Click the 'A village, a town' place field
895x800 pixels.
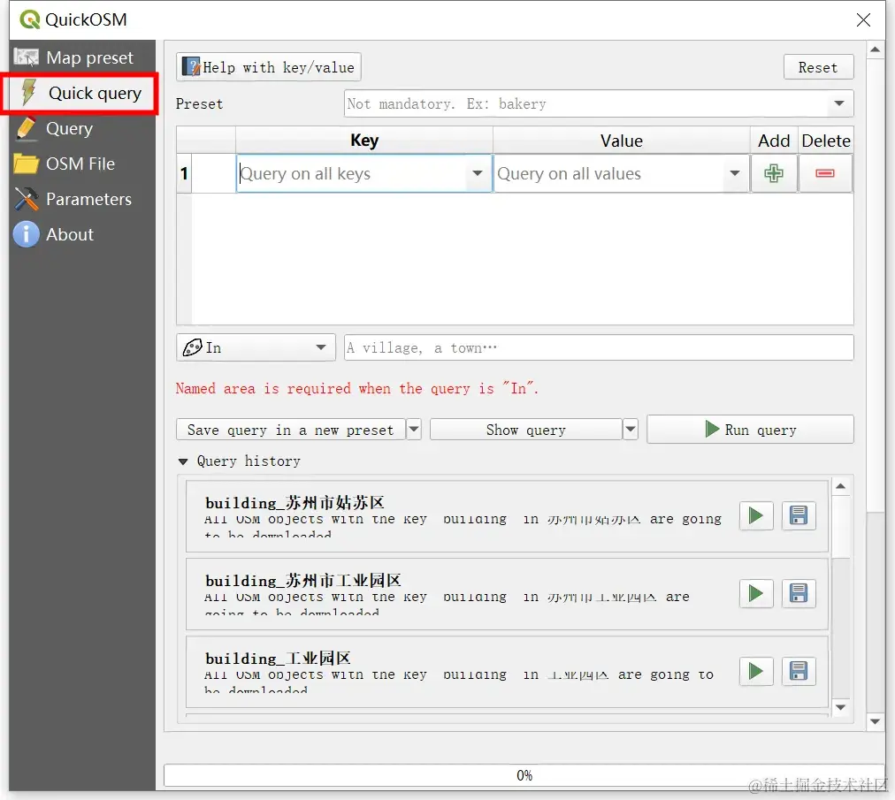[x=599, y=347]
